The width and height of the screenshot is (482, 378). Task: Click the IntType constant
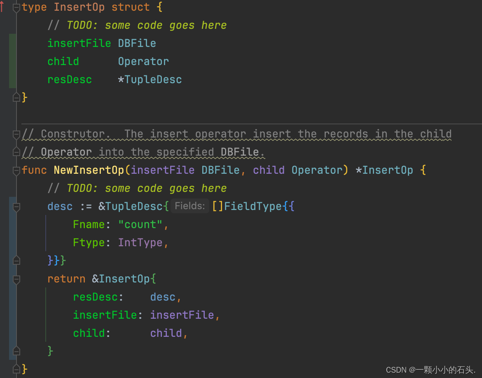pos(140,243)
